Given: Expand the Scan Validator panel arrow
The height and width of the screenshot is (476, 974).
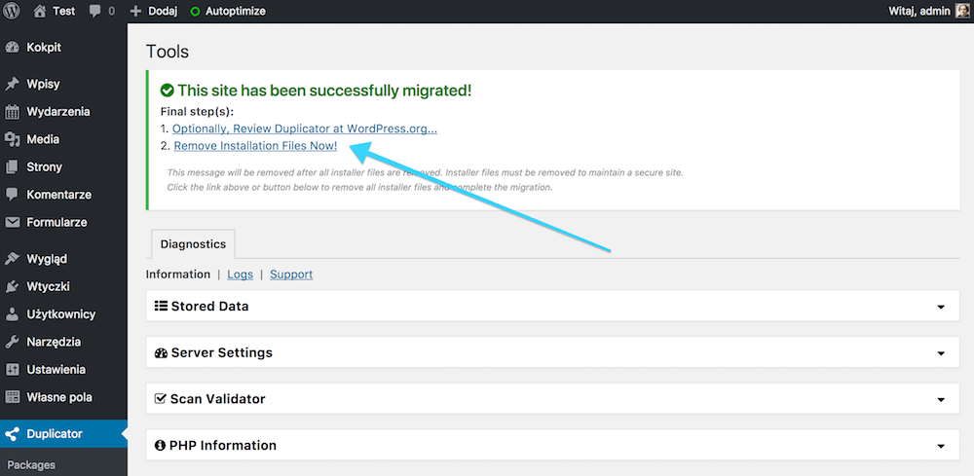Looking at the screenshot, I should click(941, 400).
